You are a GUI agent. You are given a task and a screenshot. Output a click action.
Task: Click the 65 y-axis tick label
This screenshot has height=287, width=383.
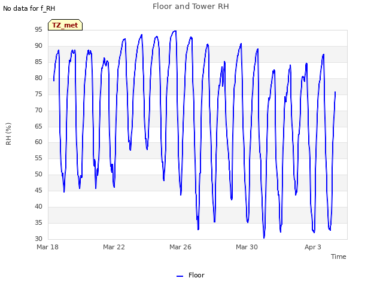coord(38,126)
